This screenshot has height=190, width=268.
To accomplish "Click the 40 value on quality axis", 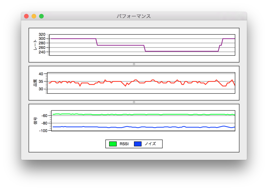I will (x=41, y=74).
